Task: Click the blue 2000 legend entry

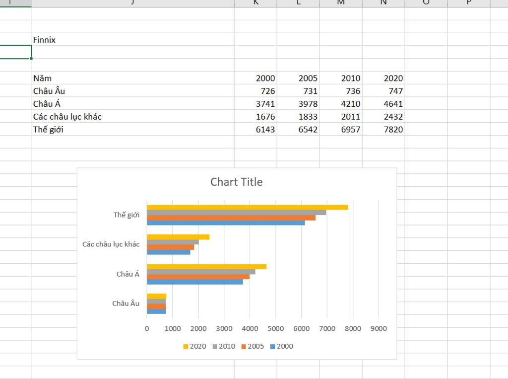Action: 281,346
